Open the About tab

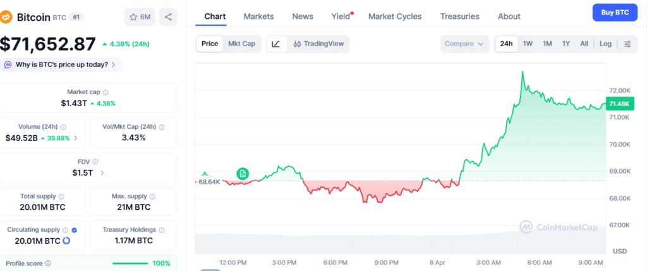click(x=509, y=16)
